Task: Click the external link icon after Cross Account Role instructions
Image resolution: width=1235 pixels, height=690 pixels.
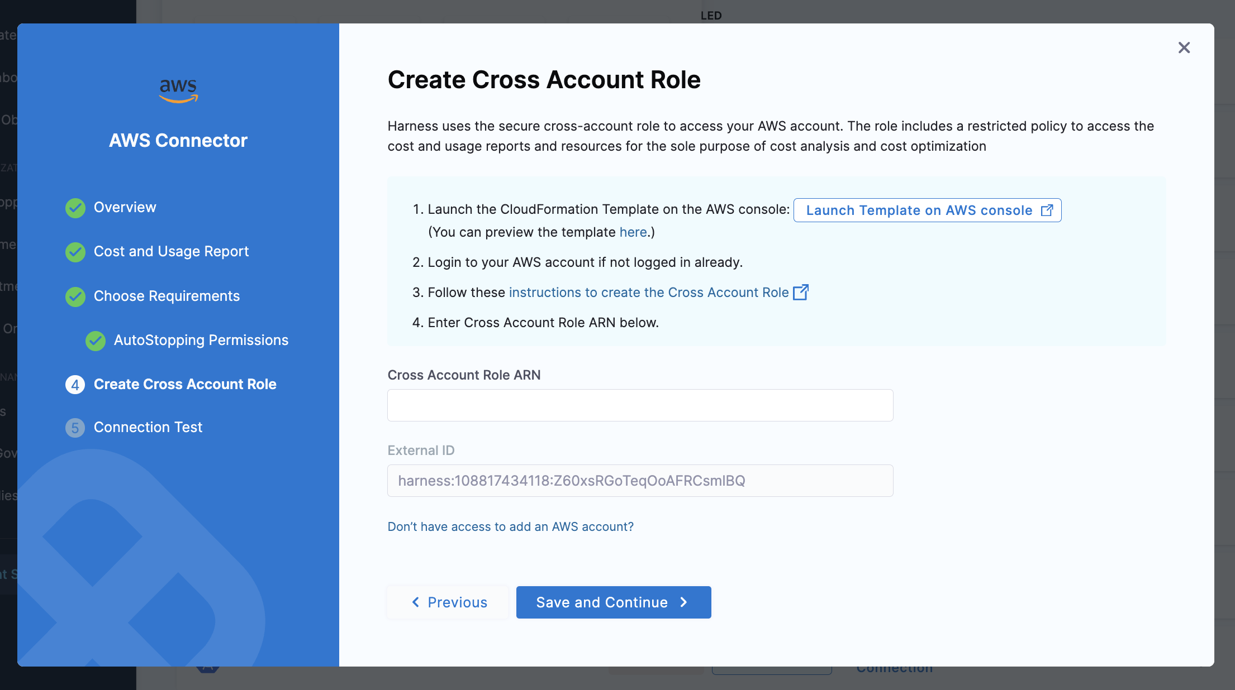Action: pos(801,292)
